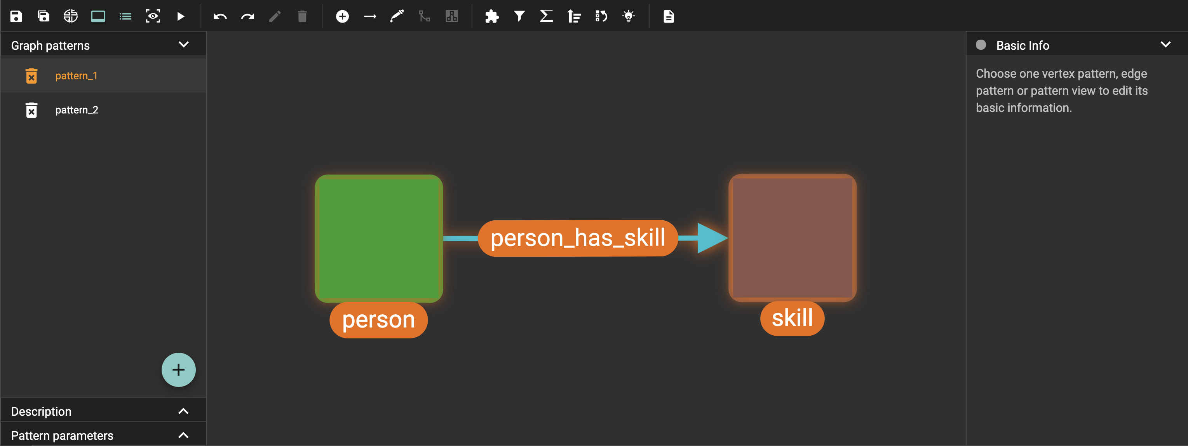Toggle the eye preview focus icon
The width and height of the screenshot is (1188, 446).
click(x=153, y=17)
